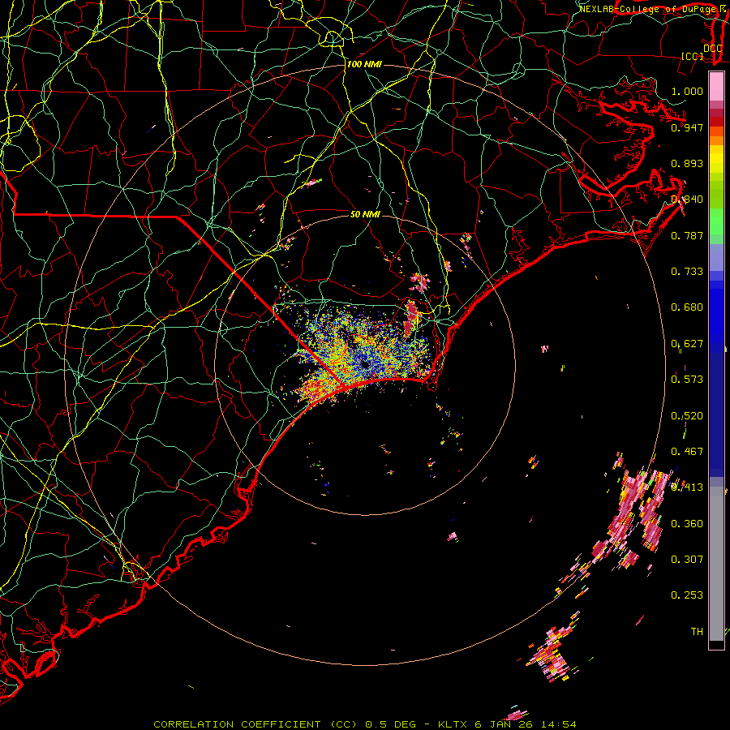The height and width of the screenshot is (730, 730).
Task: Select the 0.733 legend value
Action: pos(687,272)
